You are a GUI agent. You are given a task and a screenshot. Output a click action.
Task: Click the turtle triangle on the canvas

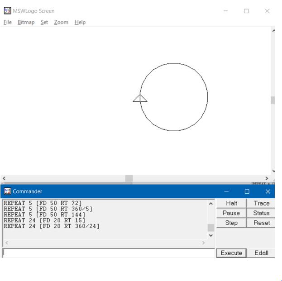tap(140, 98)
